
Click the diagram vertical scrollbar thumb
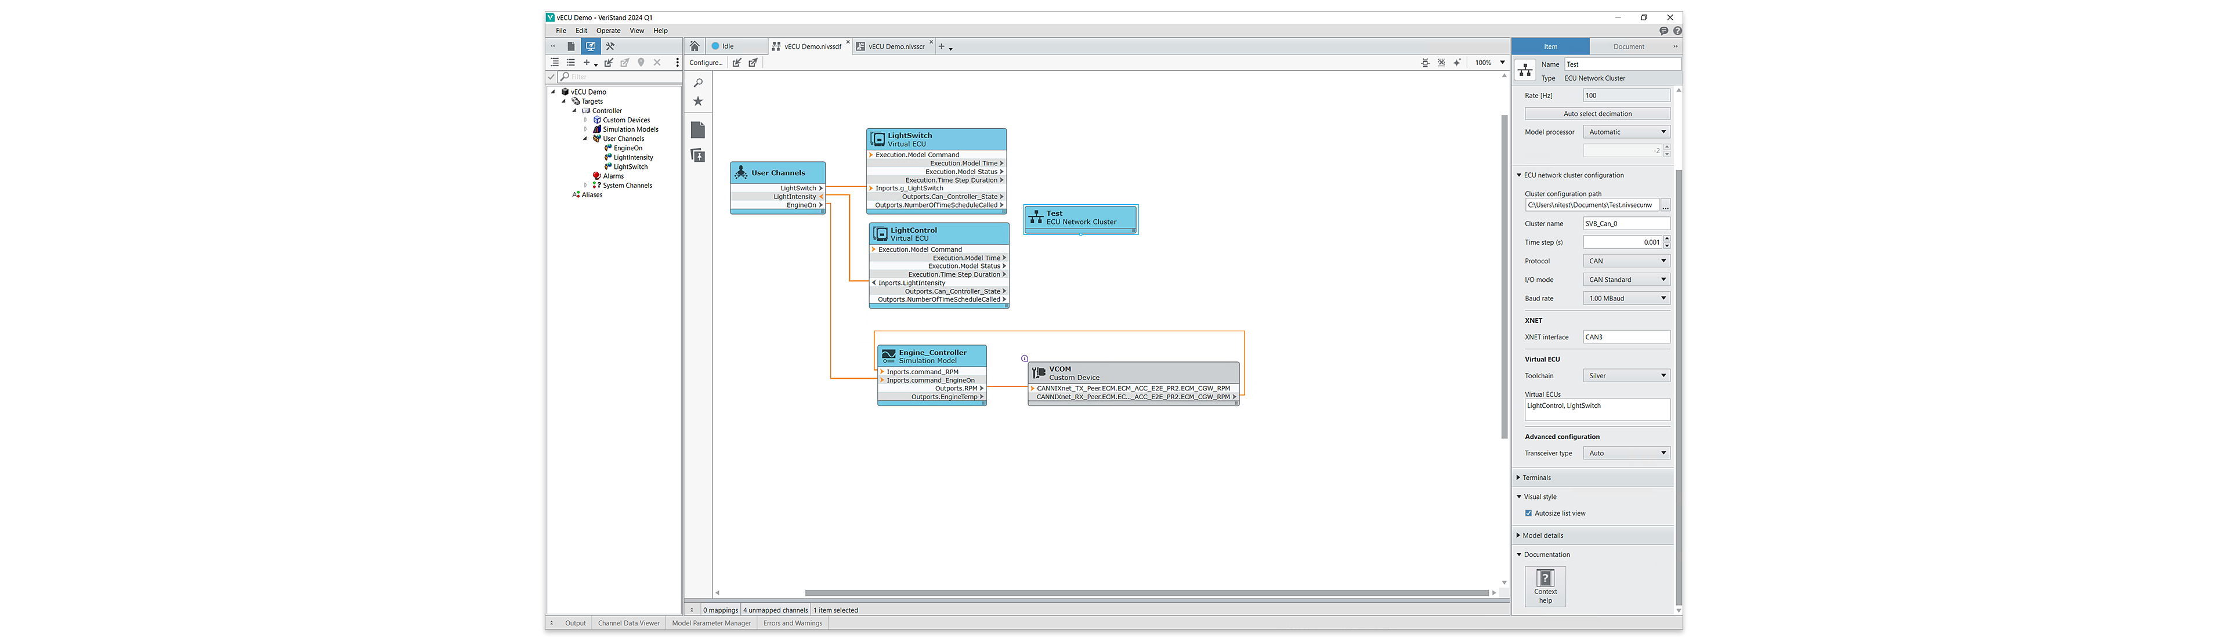pos(1504,277)
